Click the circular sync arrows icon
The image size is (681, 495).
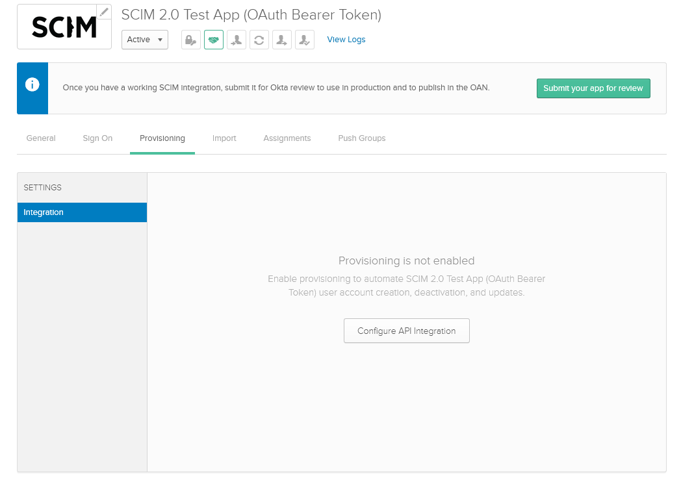tap(259, 40)
